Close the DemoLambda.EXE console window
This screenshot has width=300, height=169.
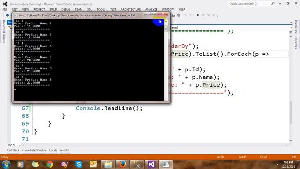click(163, 14)
